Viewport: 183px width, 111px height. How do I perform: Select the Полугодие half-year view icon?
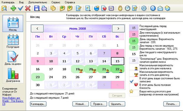[x=13, y=41]
